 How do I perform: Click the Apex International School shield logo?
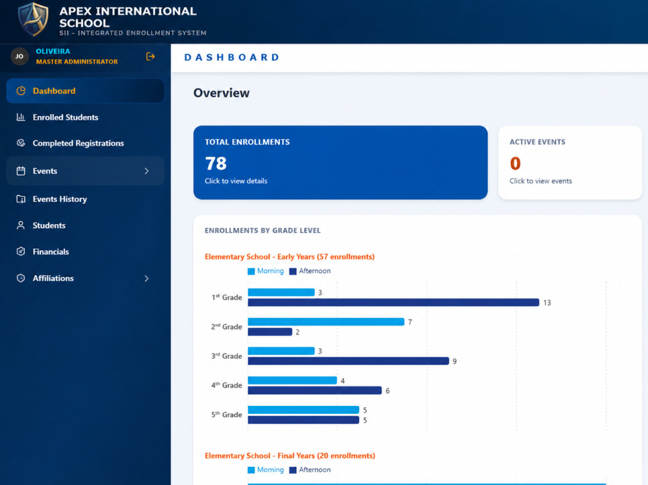[x=33, y=19]
